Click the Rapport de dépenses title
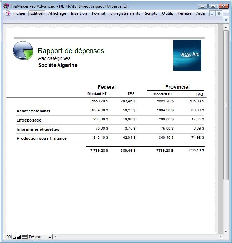This screenshot has height=243, width=232. 71,51
